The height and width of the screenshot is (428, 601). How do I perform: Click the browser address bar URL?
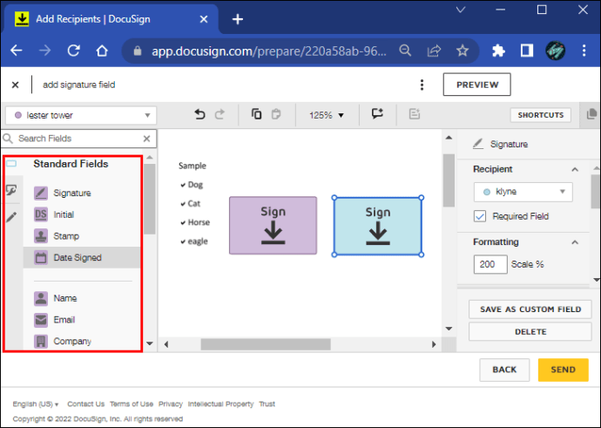[268, 51]
